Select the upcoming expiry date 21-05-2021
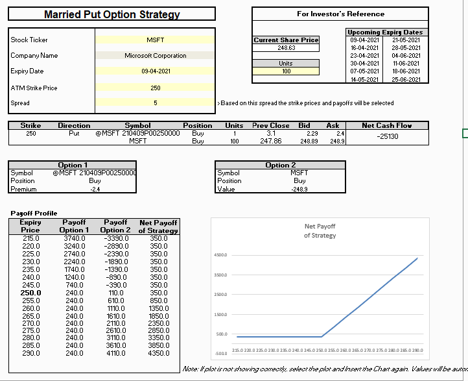 (x=406, y=40)
